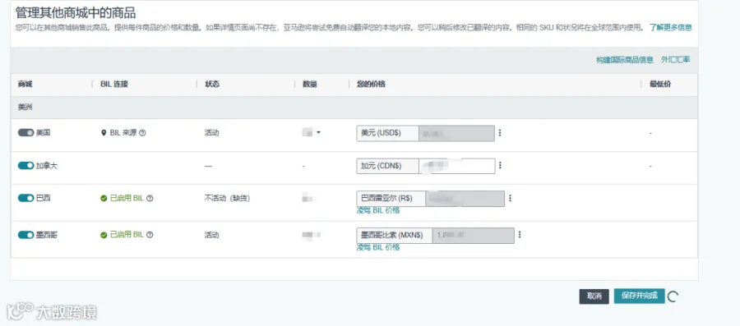Click help icon next to BIL 来源
This screenshot has height=326, width=740.
142,133
